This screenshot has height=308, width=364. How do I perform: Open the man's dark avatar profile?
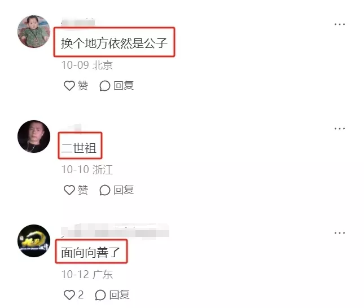34,137
